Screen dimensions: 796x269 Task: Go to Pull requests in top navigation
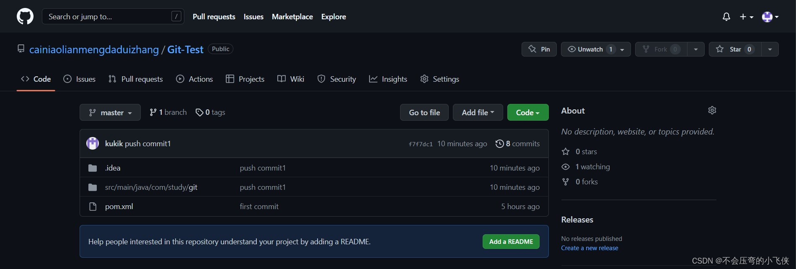pos(214,17)
